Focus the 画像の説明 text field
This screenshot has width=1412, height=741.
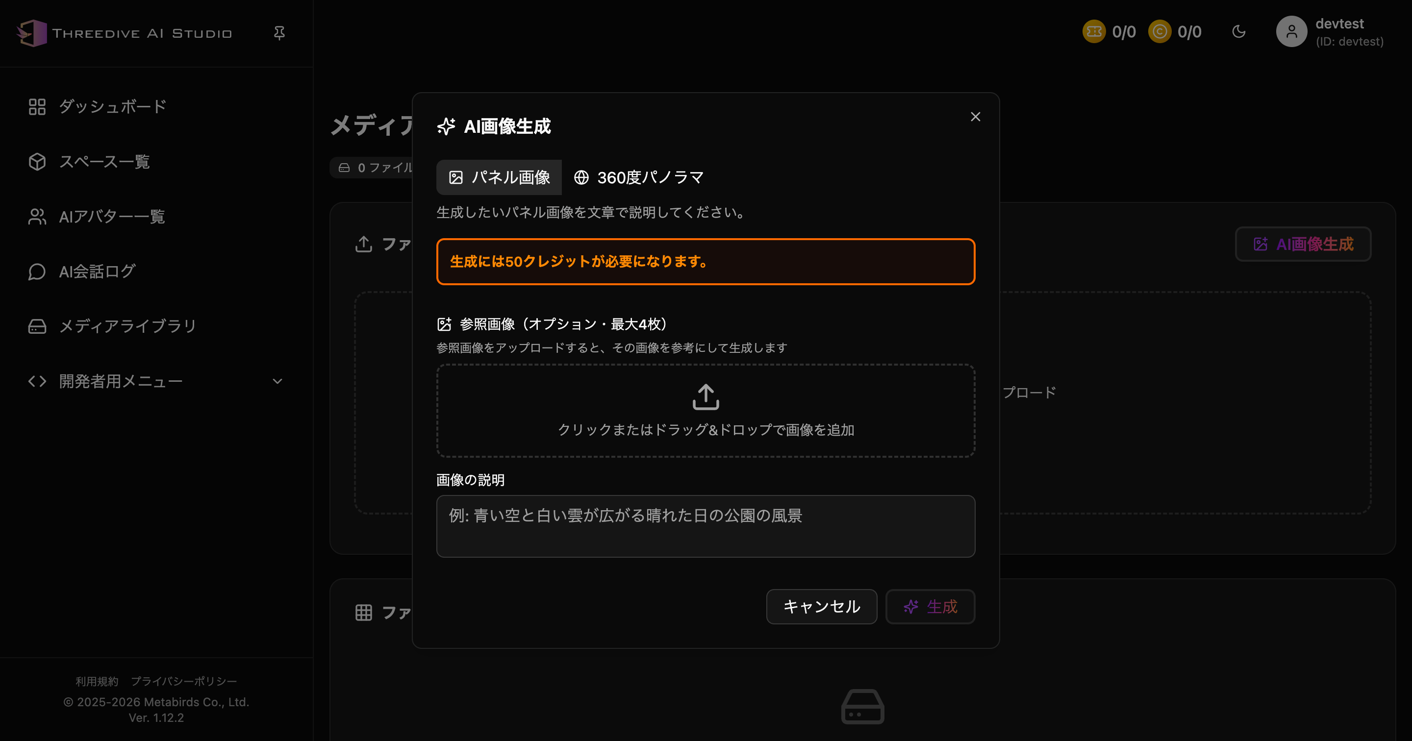point(706,526)
